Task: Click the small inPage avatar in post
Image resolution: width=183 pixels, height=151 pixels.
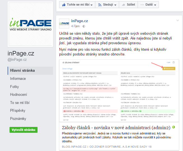Action: click(x=64, y=23)
